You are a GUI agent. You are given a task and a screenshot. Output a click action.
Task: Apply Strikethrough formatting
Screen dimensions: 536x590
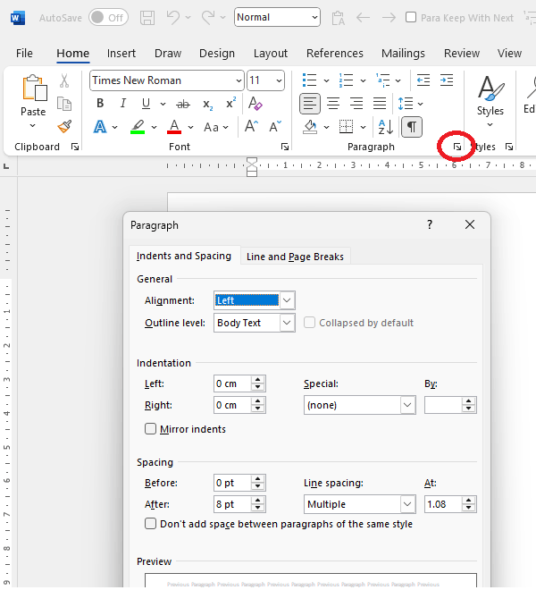click(x=183, y=104)
